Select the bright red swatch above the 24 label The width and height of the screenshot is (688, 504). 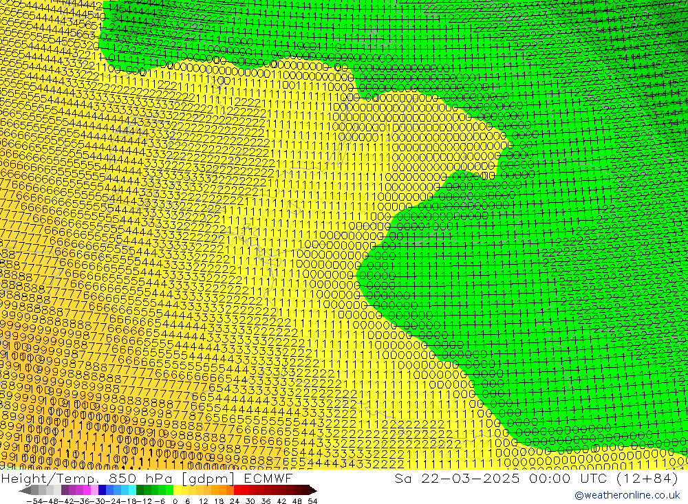(x=237, y=490)
